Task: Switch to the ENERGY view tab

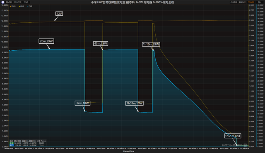Action: pos(242,2)
